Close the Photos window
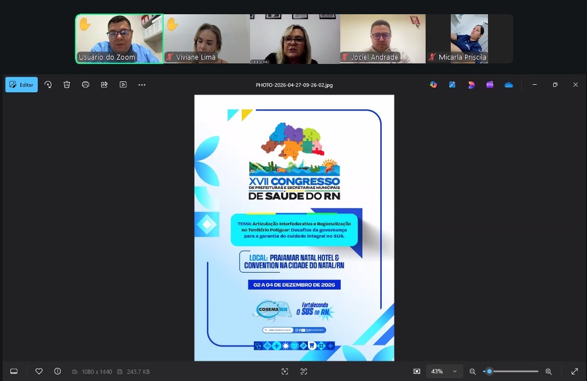 pos(576,85)
